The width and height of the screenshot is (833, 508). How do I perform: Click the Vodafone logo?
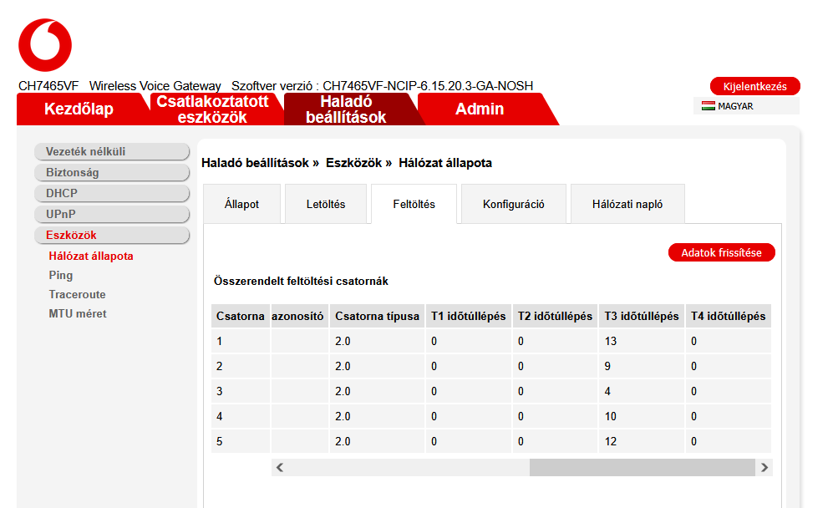tap(45, 45)
